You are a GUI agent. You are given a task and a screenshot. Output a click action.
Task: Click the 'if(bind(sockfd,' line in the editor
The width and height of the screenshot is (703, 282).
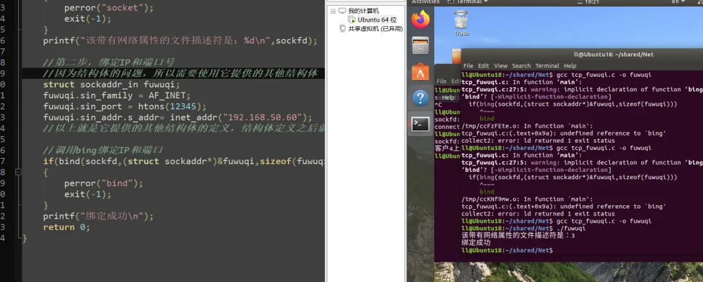(184, 162)
